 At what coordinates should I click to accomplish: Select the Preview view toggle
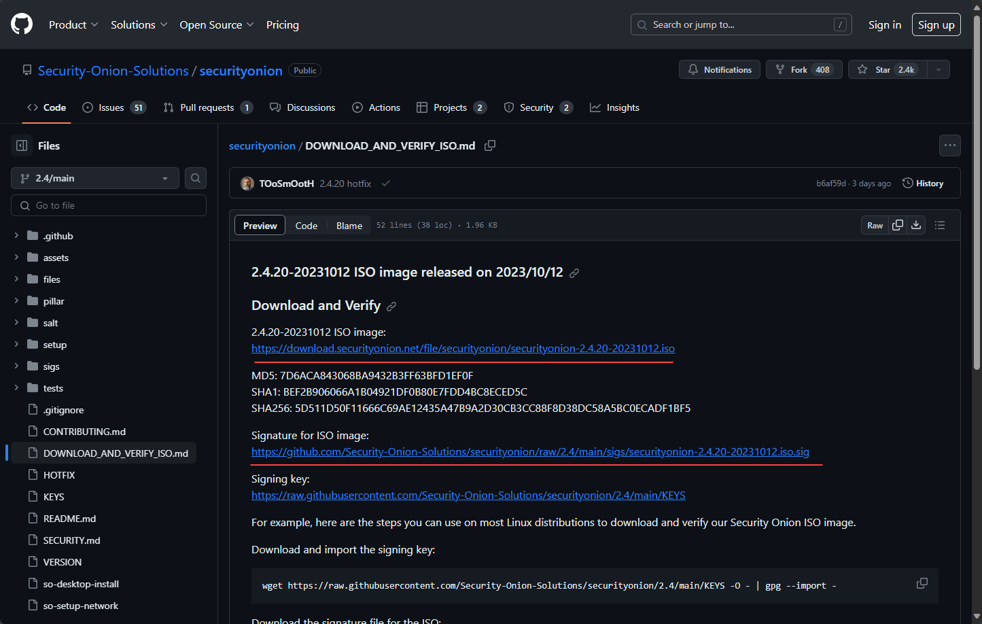pyautogui.click(x=260, y=226)
